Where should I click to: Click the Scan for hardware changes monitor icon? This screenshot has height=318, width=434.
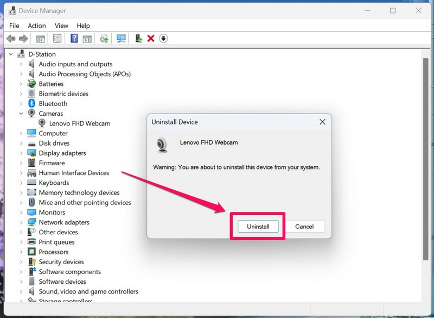click(121, 39)
